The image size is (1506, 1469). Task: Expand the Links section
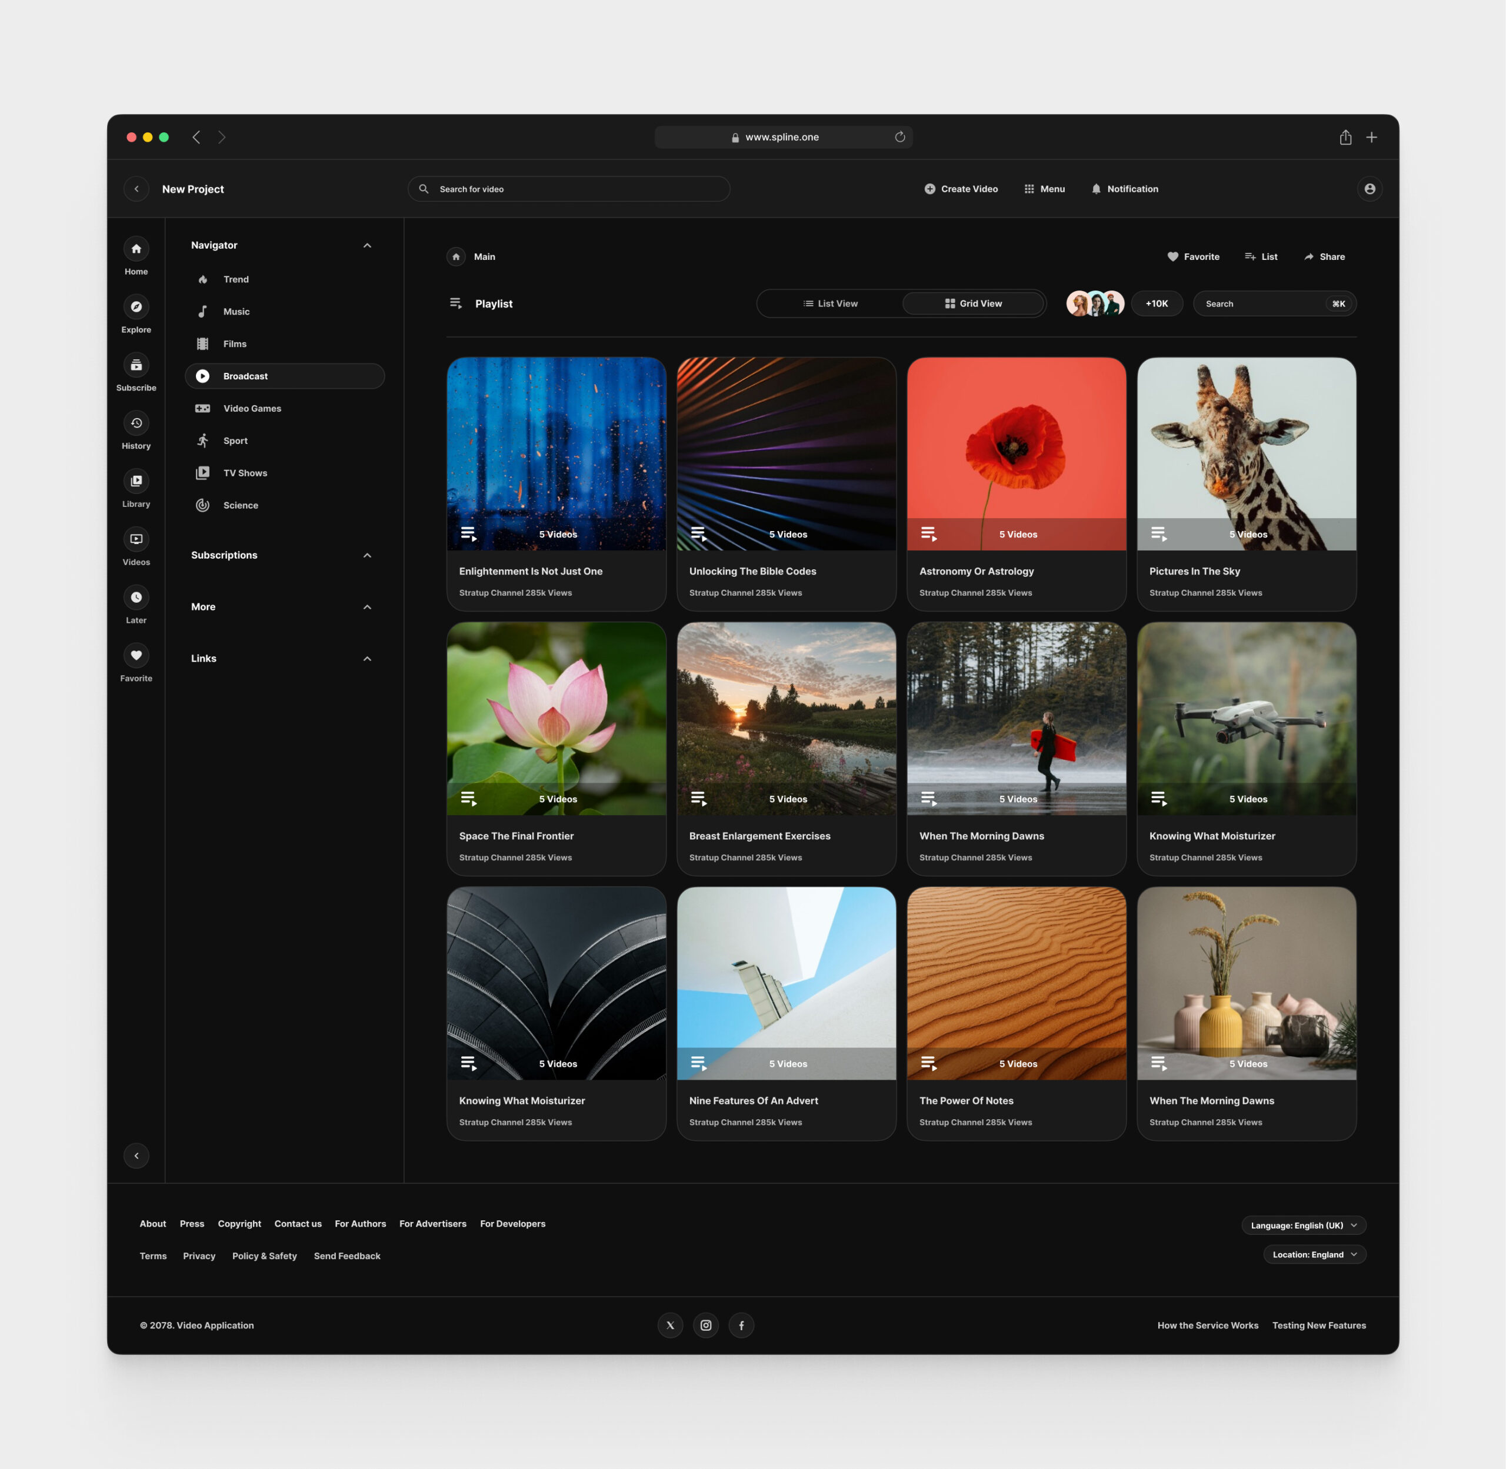click(x=368, y=659)
